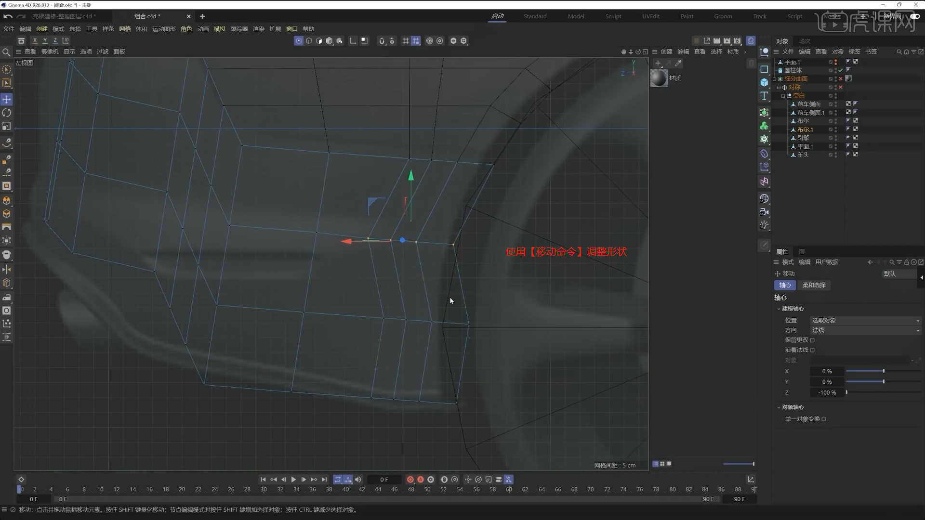Screen dimensions: 925x520
Task: Switch to the UVEdit layout tab
Action: [x=650, y=16]
